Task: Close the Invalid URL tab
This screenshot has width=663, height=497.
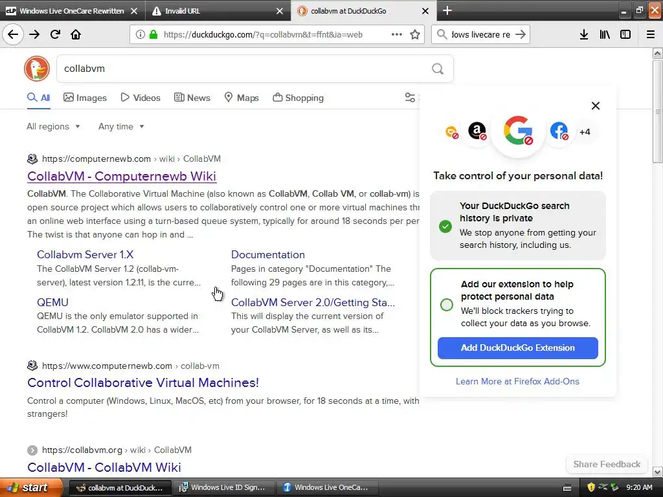Action: 280,11
